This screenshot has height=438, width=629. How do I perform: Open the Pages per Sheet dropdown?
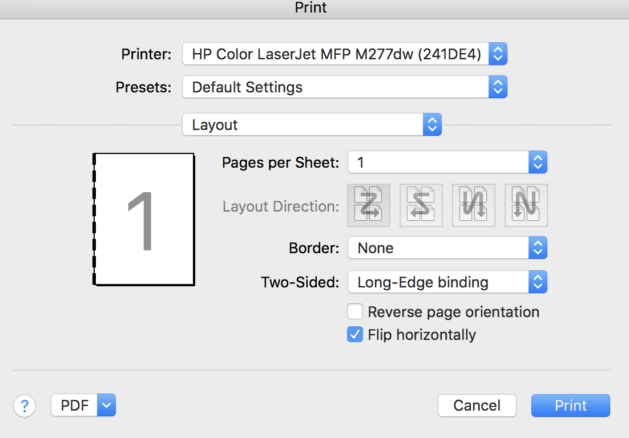pos(447,163)
